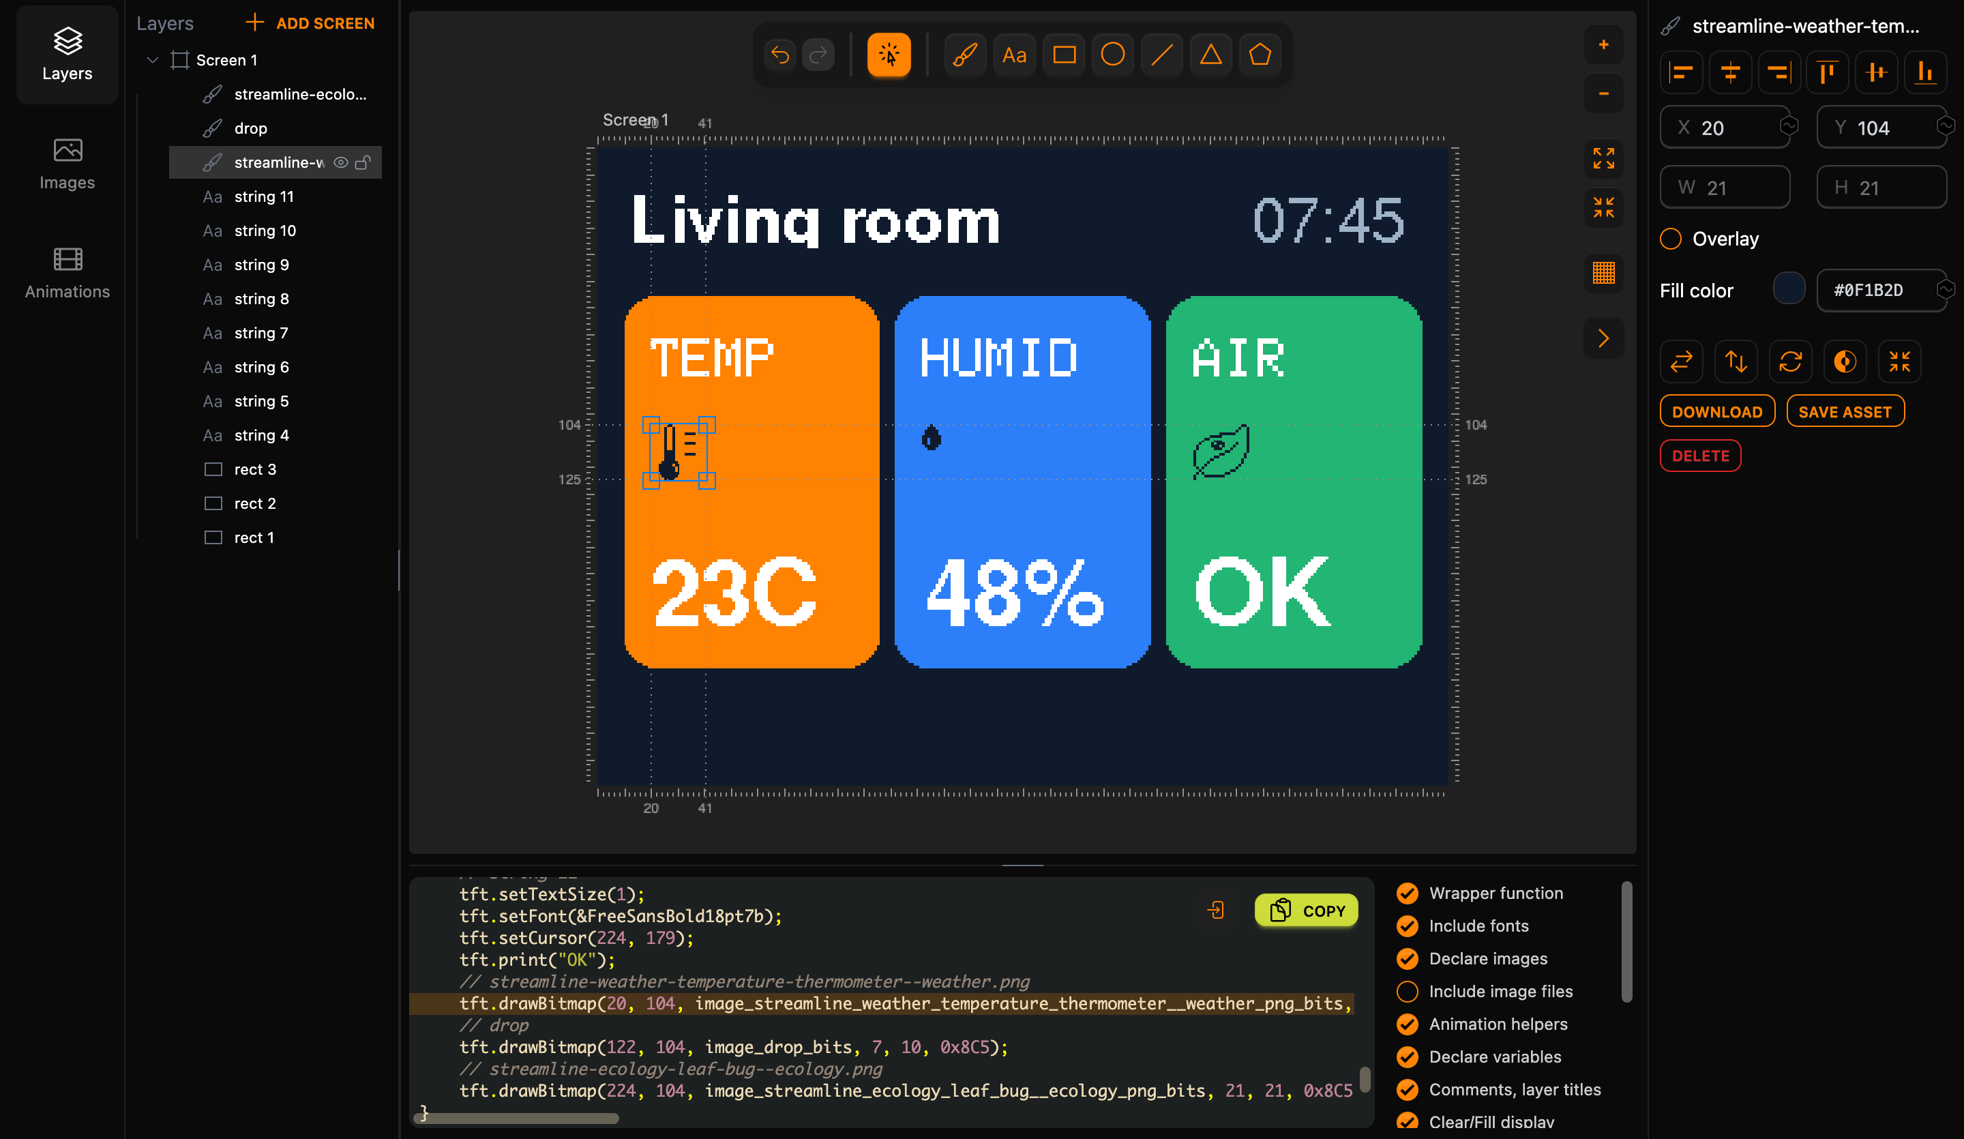Uncheck Comments, layer titles option

pyautogui.click(x=1408, y=1090)
